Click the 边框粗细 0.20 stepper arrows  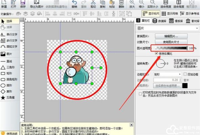(180, 80)
